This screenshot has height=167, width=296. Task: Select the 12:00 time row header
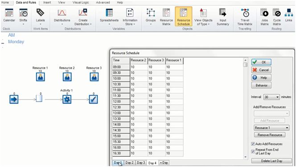click(121, 101)
